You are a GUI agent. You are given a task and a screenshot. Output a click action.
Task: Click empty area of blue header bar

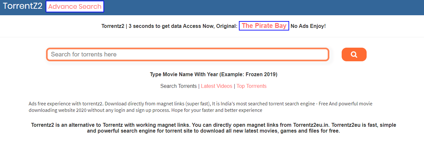[x=259, y=7]
